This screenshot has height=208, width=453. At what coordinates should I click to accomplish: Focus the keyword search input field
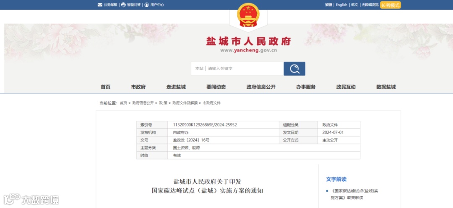[245, 69]
